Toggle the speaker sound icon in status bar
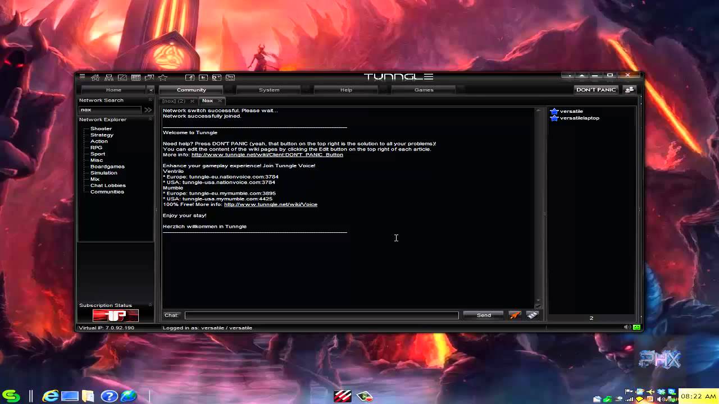The width and height of the screenshot is (719, 404). point(627,327)
